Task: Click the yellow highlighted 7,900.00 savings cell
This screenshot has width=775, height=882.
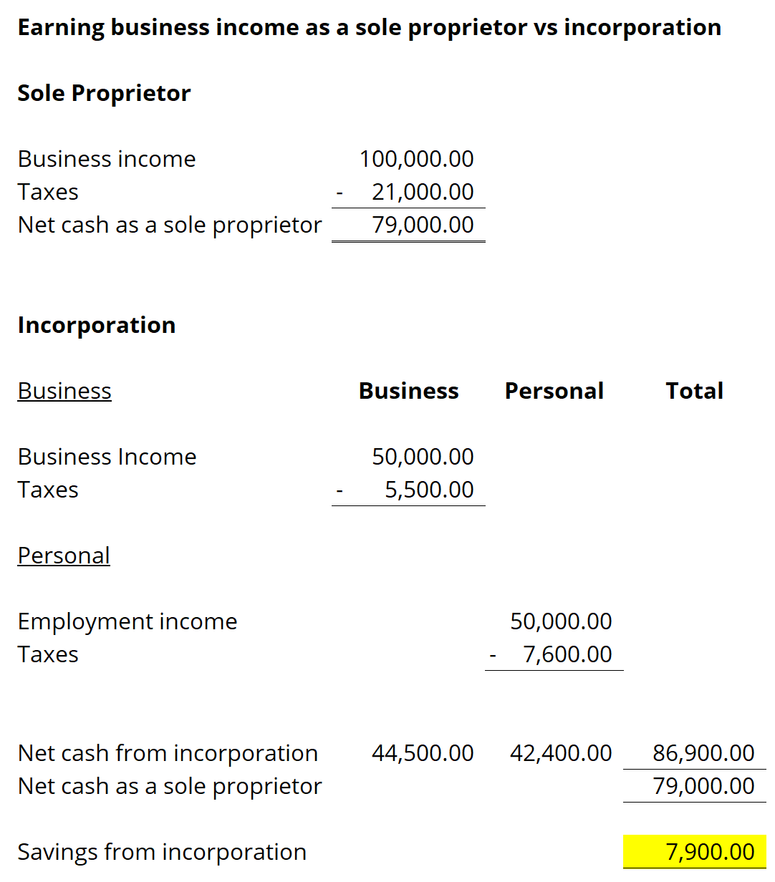Action: tap(695, 852)
